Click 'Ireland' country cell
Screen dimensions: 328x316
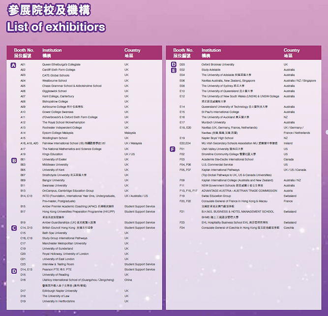click(288, 143)
